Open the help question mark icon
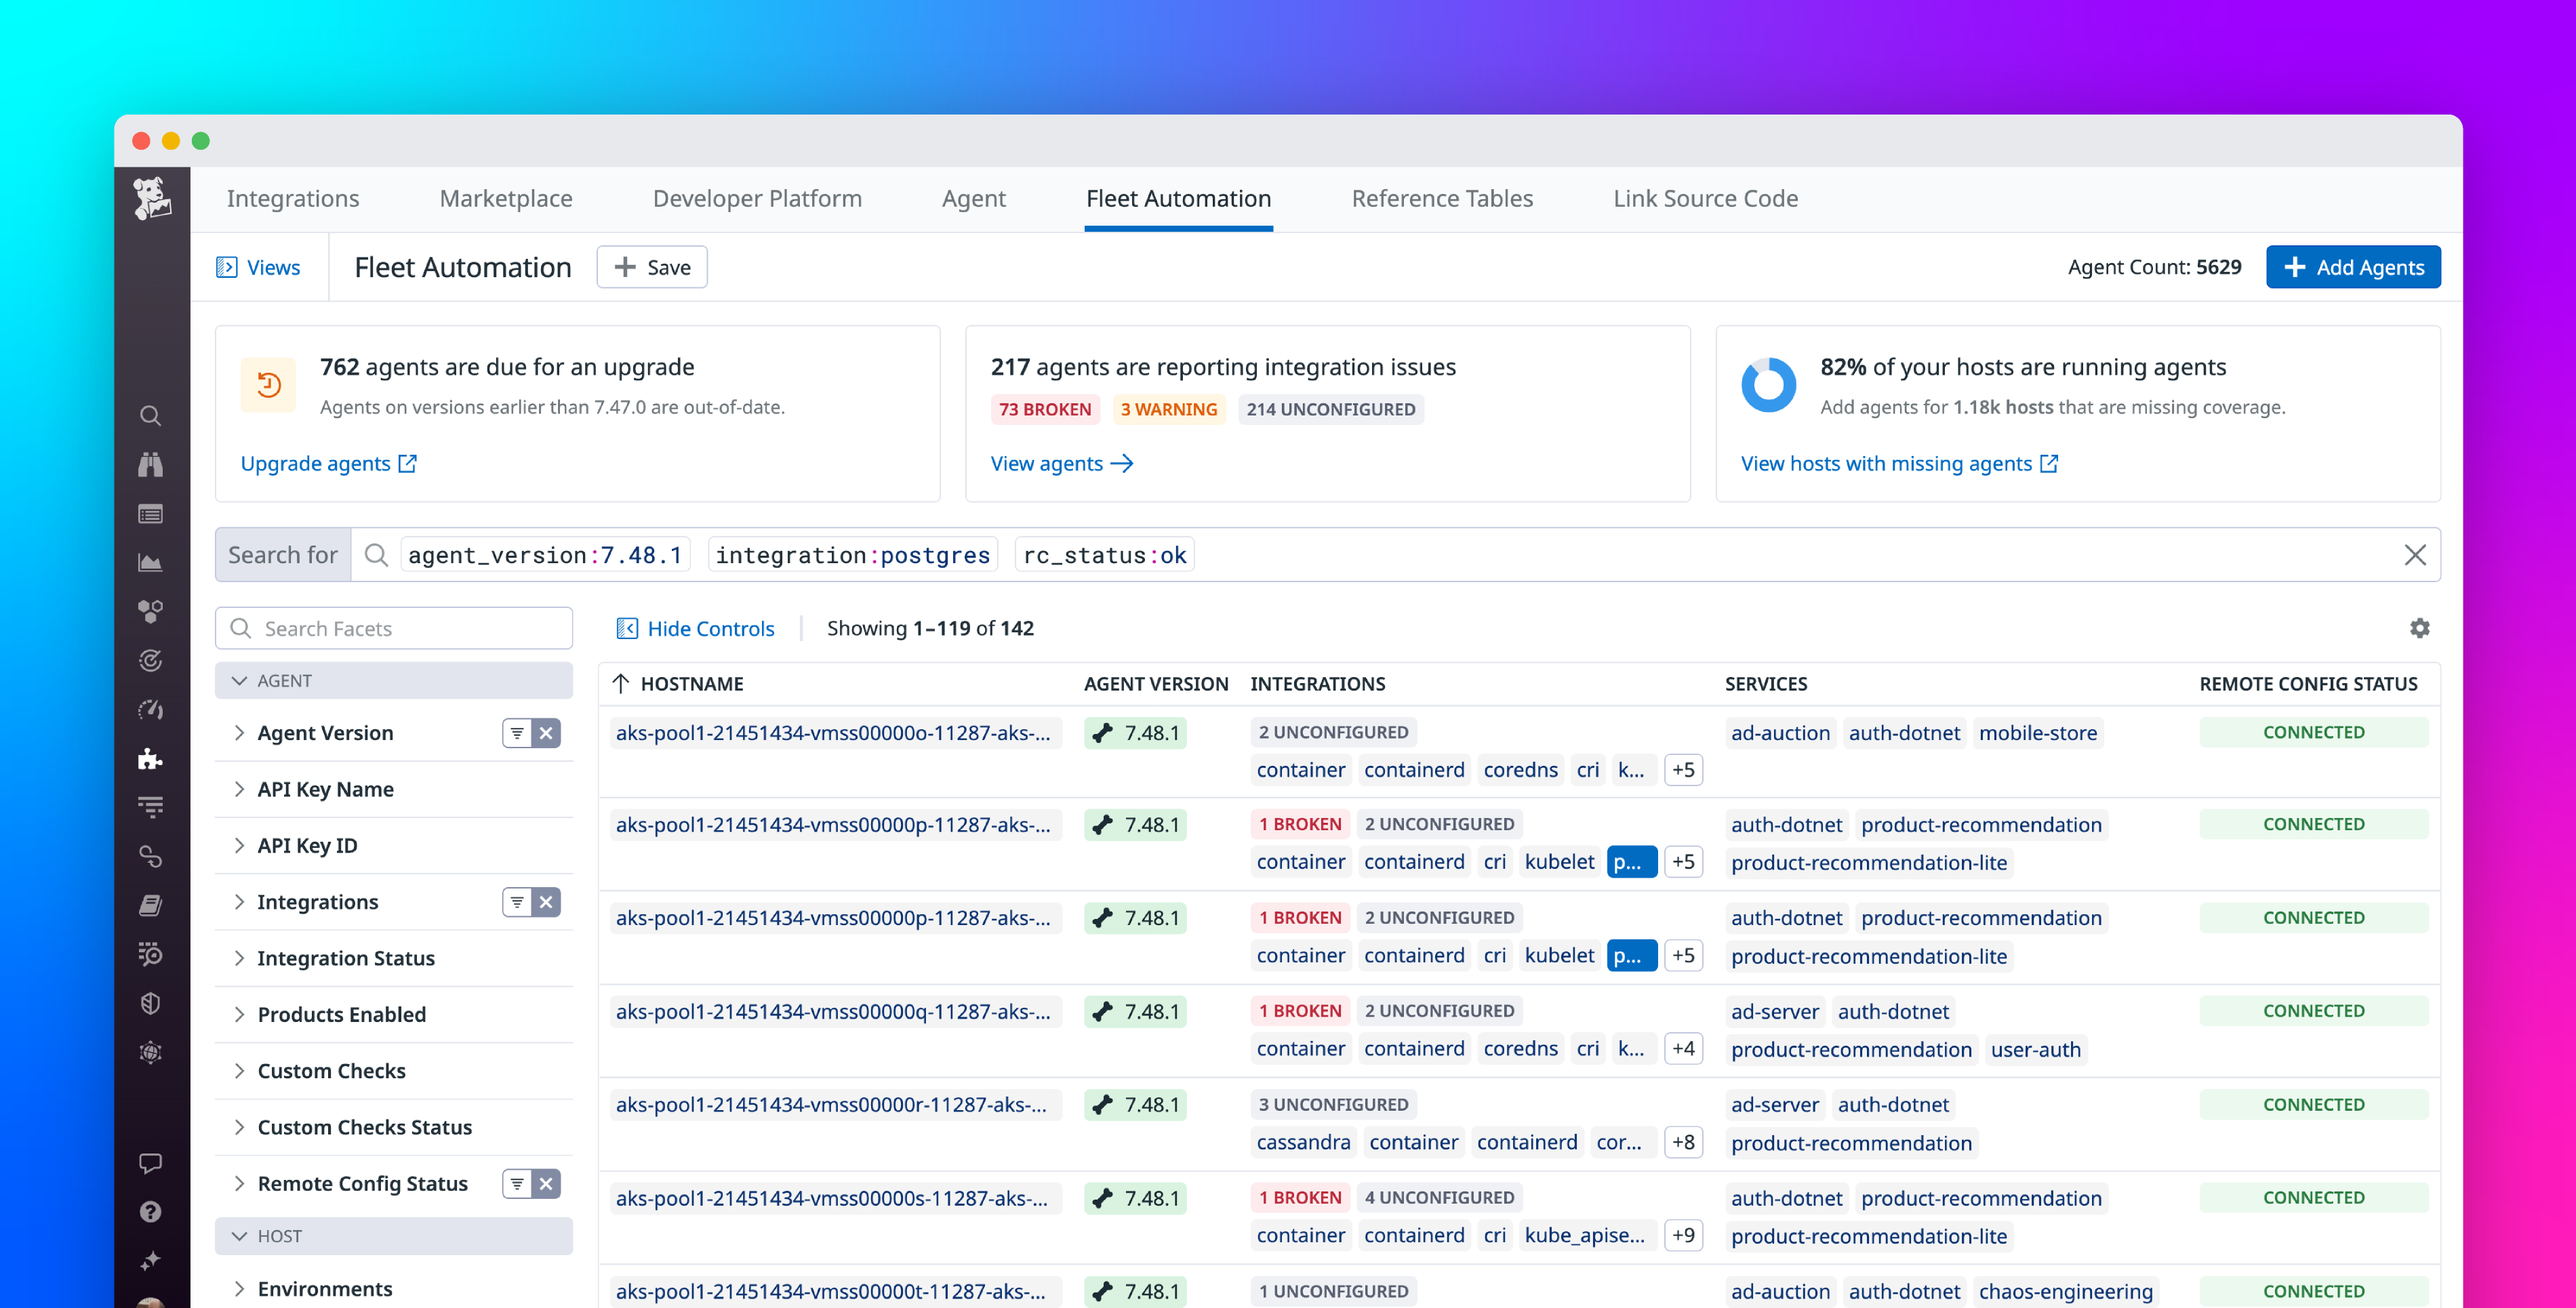Image resolution: width=2576 pixels, height=1308 pixels. [x=151, y=1211]
